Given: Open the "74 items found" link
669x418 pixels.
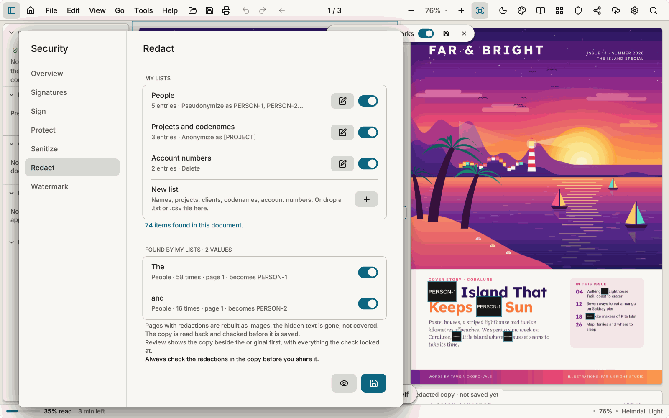Looking at the screenshot, I should 194,225.
